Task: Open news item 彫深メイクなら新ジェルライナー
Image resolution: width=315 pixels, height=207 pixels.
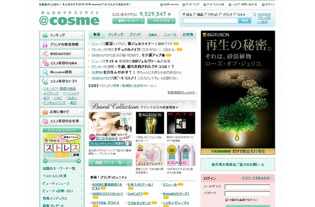Action: (x=132, y=43)
